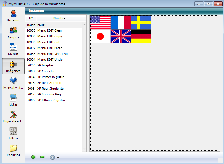
Task: Add a new image with the plus icon
Action: point(33,157)
